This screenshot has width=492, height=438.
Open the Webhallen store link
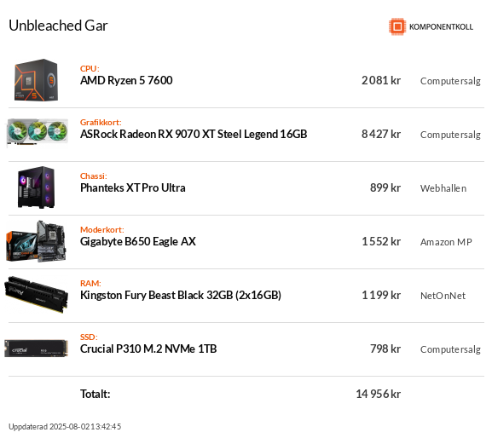coord(443,188)
